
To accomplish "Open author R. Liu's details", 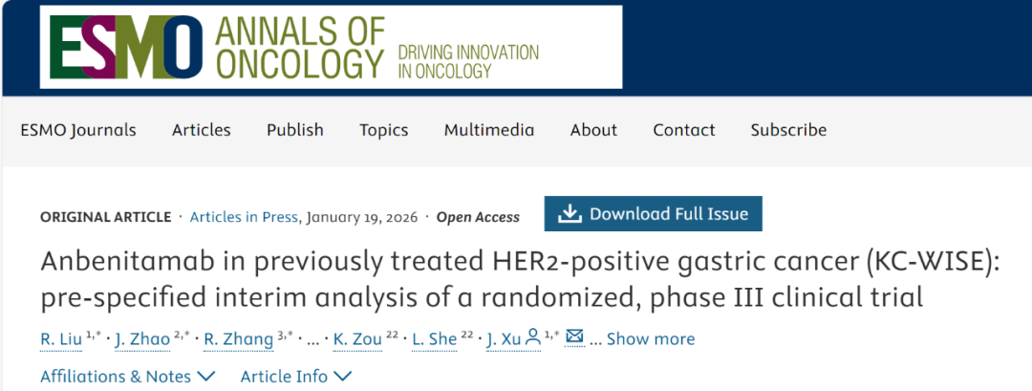I will point(61,338).
